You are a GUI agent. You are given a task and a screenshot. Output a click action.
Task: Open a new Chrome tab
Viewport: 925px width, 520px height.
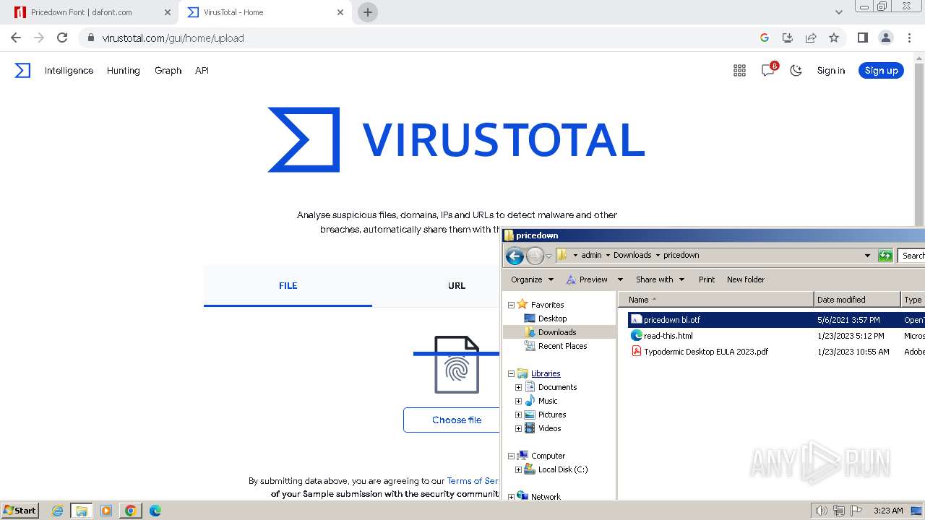368,12
